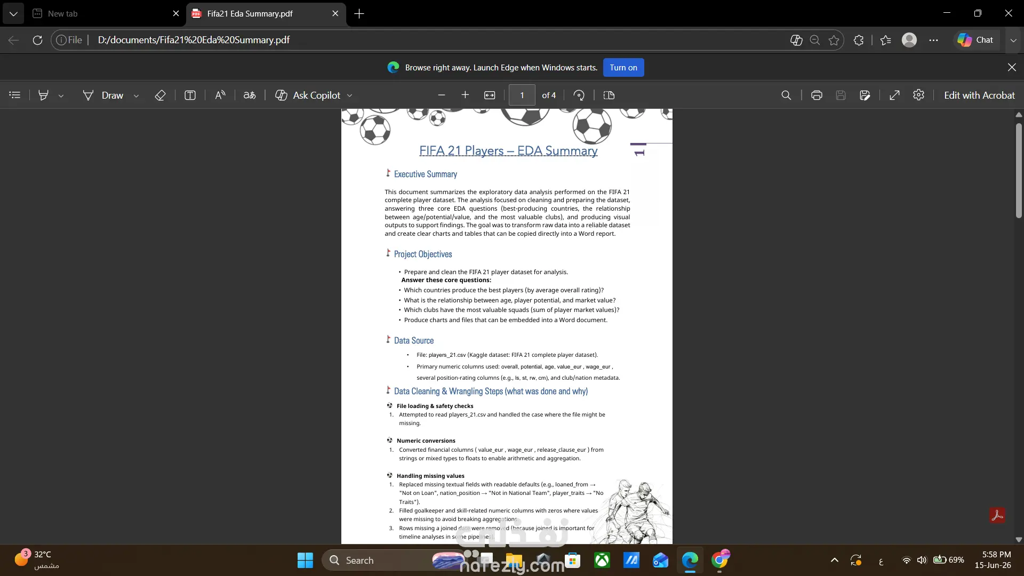Viewport: 1024px width, 576px height.
Task: Close the New tab browser tab
Action: [x=176, y=13]
